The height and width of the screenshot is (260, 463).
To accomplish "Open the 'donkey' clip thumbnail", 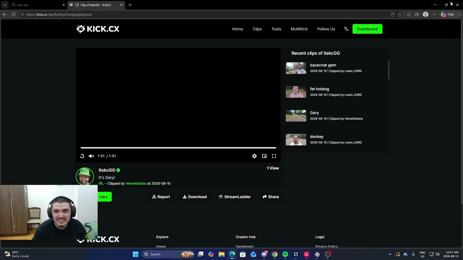I will click(x=296, y=140).
